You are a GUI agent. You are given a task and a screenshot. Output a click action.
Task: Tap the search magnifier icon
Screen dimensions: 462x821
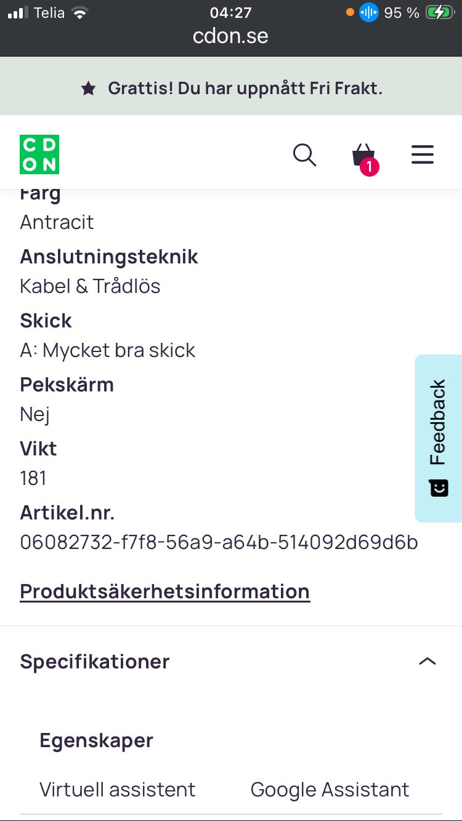(304, 155)
